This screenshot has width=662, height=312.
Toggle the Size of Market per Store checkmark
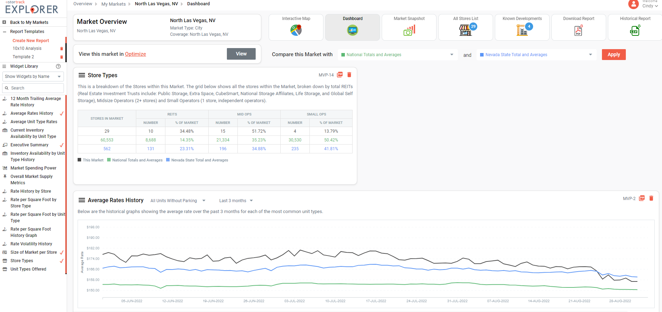pyautogui.click(x=62, y=252)
